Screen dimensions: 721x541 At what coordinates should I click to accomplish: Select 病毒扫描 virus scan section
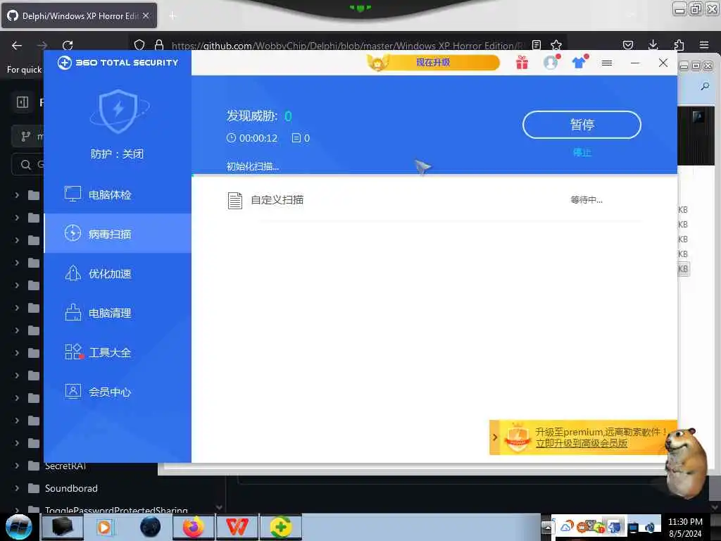118,234
